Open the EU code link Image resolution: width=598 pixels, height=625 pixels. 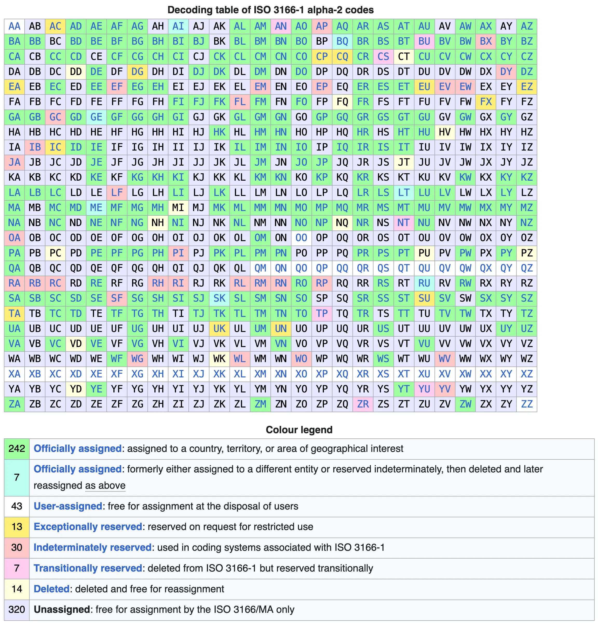424,87
